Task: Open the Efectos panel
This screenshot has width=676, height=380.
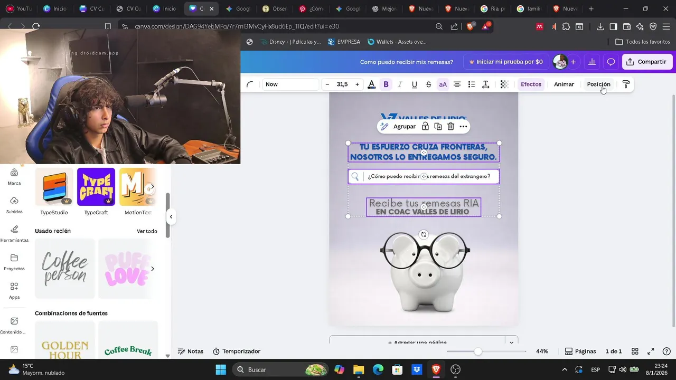Action: point(531,84)
